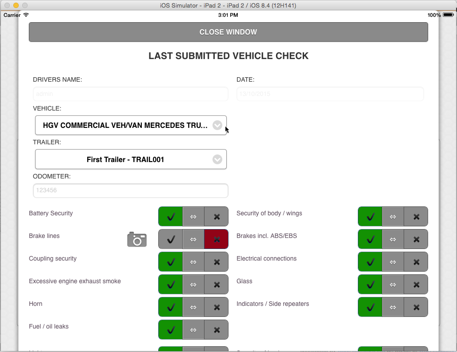Fail Coupling security with the X button
The image size is (457, 352).
(x=216, y=262)
